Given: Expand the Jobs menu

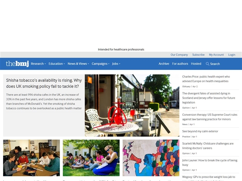Looking at the screenshot, I should coord(116,64).
